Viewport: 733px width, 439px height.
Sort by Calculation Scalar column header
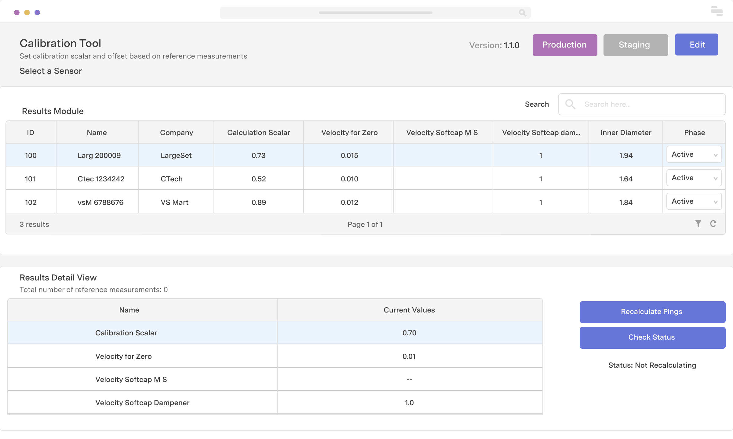pyautogui.click(x=258, y=133)
